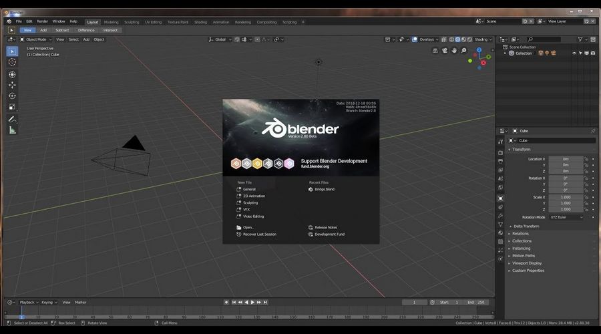Open the Output properties tab icon
The width and height of the screenshot is (601, 334).
coord(500,162)
